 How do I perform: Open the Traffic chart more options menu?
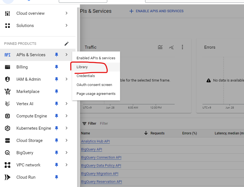click(x=182, y=47)
